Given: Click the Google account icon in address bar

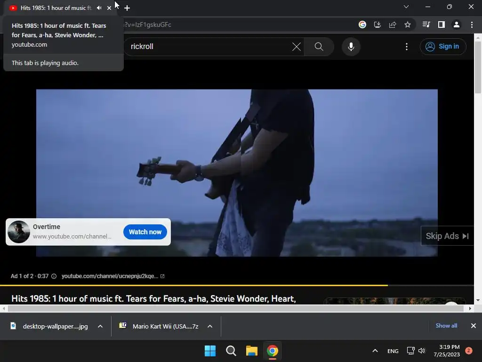Looking at the screenshot, I should 362,25.
